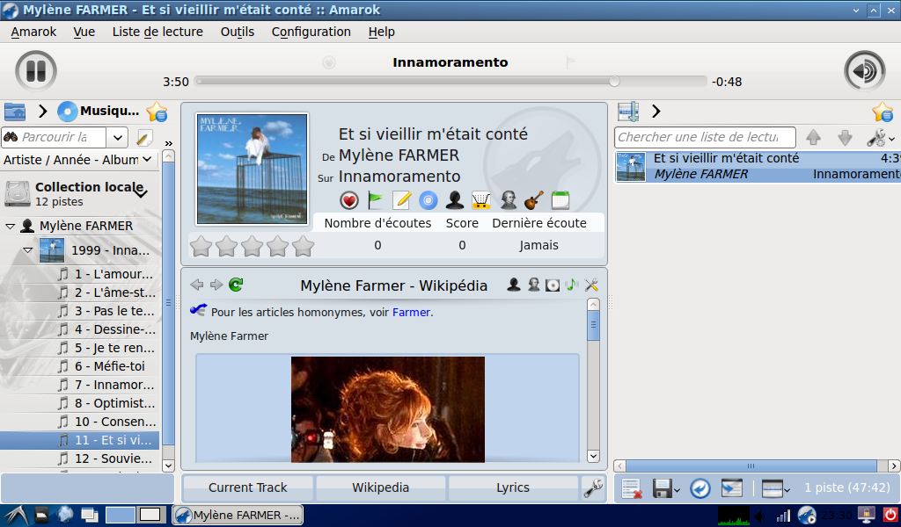Follow the Farmer hyperlink
The height and width of the screenshot is (527, 901).
pos(411,313)
